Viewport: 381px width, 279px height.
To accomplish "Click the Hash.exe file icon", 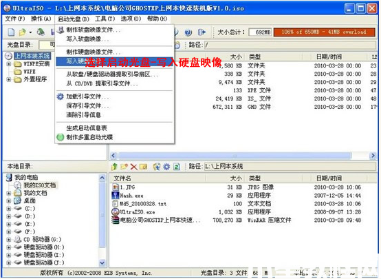I will [115, 195].
